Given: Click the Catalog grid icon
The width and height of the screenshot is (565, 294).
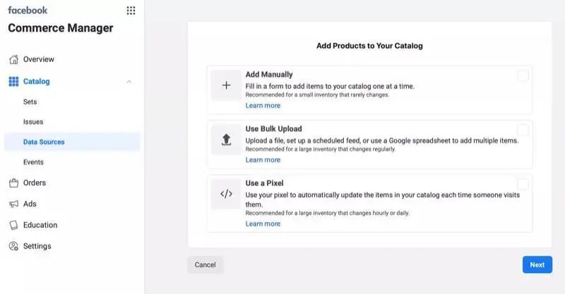Looking at the screenshot, I should pos(13,82).
